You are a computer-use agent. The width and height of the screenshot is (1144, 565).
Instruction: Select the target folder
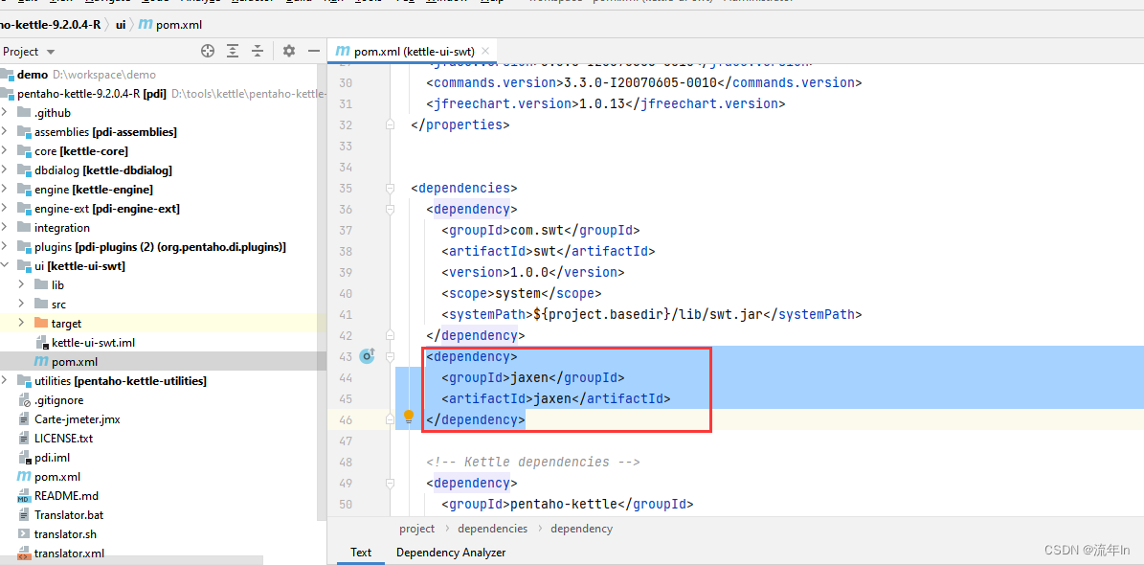[66, 324]
